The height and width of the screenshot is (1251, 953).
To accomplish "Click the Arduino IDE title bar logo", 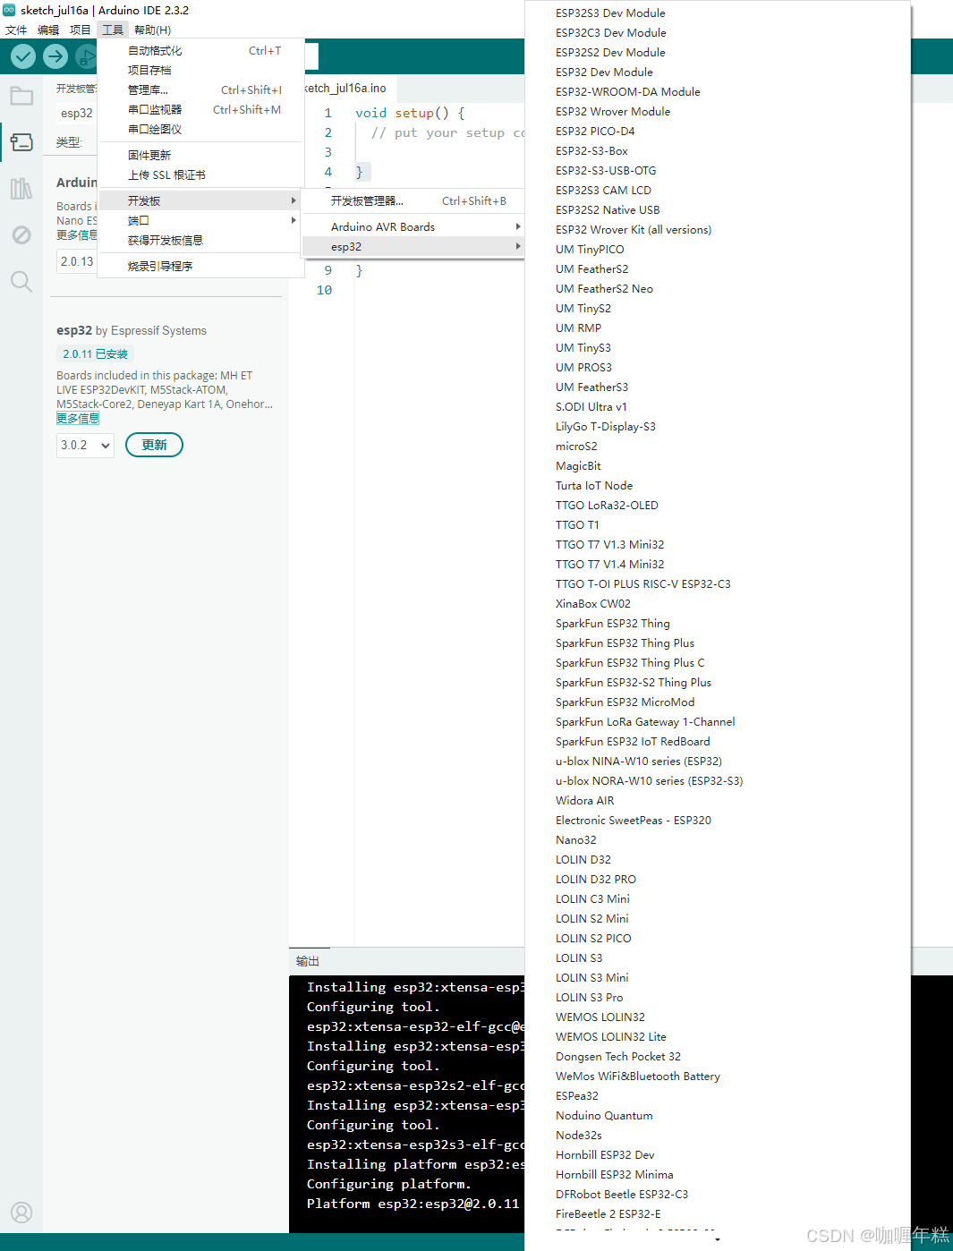I will click(x=9, y=10).
